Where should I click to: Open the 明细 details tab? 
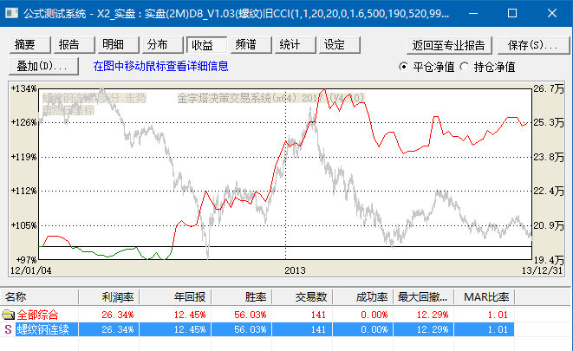coord(119,45)
